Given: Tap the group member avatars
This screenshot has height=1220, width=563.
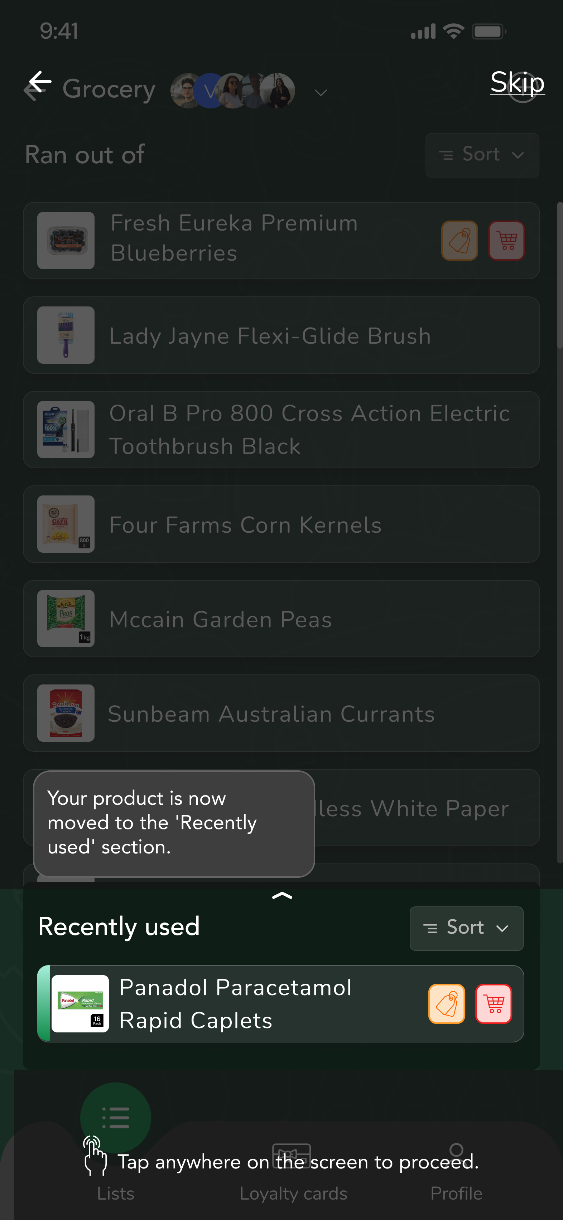Looking at the screenshot, I should (x=233, y=91).
